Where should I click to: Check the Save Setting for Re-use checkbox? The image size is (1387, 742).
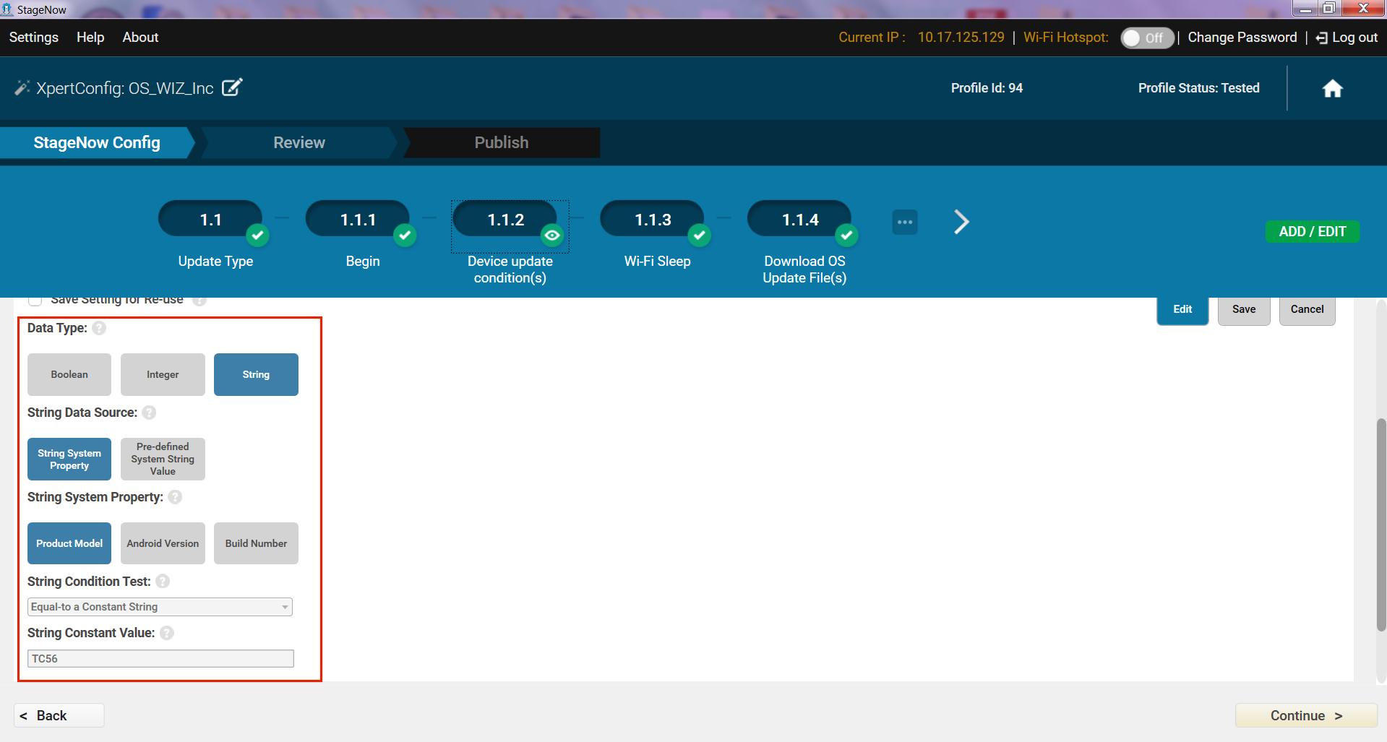[35, 301]
